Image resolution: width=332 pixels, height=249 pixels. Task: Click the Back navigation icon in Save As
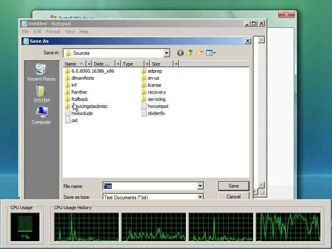[x=180, y=53]
